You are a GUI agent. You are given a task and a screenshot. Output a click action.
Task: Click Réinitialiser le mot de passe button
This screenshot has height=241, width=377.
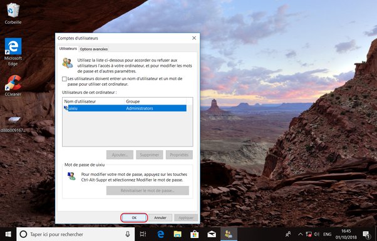click(x=148, y=190)
